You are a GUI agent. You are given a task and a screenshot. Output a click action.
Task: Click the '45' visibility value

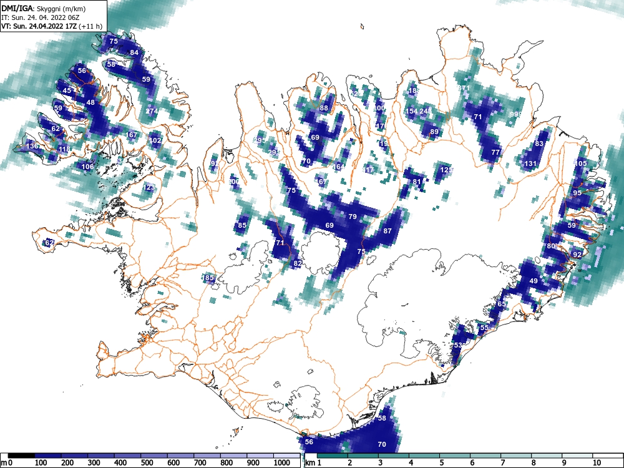67,90
